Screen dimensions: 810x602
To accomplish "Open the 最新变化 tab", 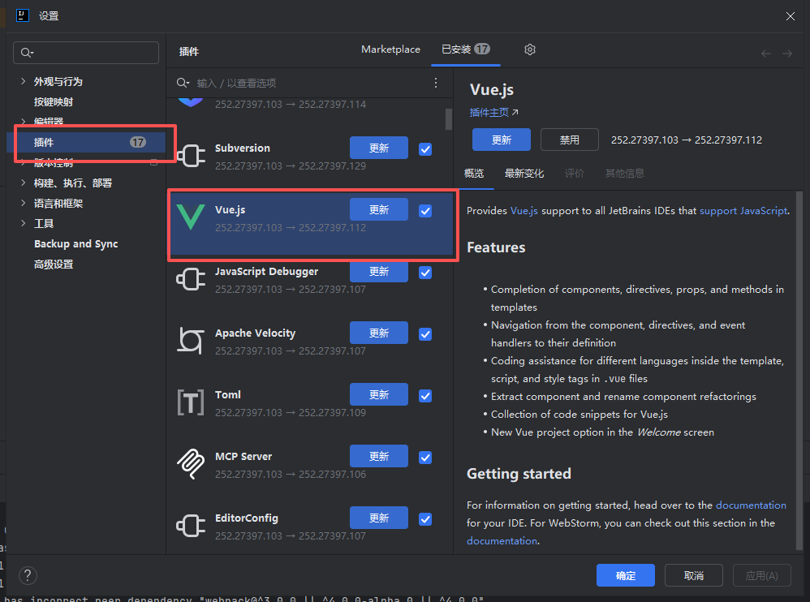I will click(x=523, y=174).
